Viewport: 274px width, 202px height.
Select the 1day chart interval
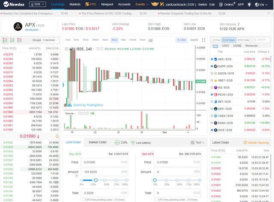123,40
